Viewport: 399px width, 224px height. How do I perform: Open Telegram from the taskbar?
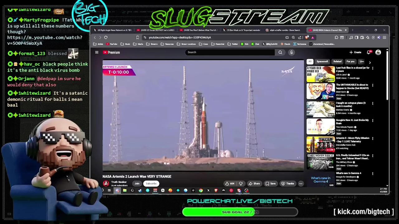pos(147,190)
